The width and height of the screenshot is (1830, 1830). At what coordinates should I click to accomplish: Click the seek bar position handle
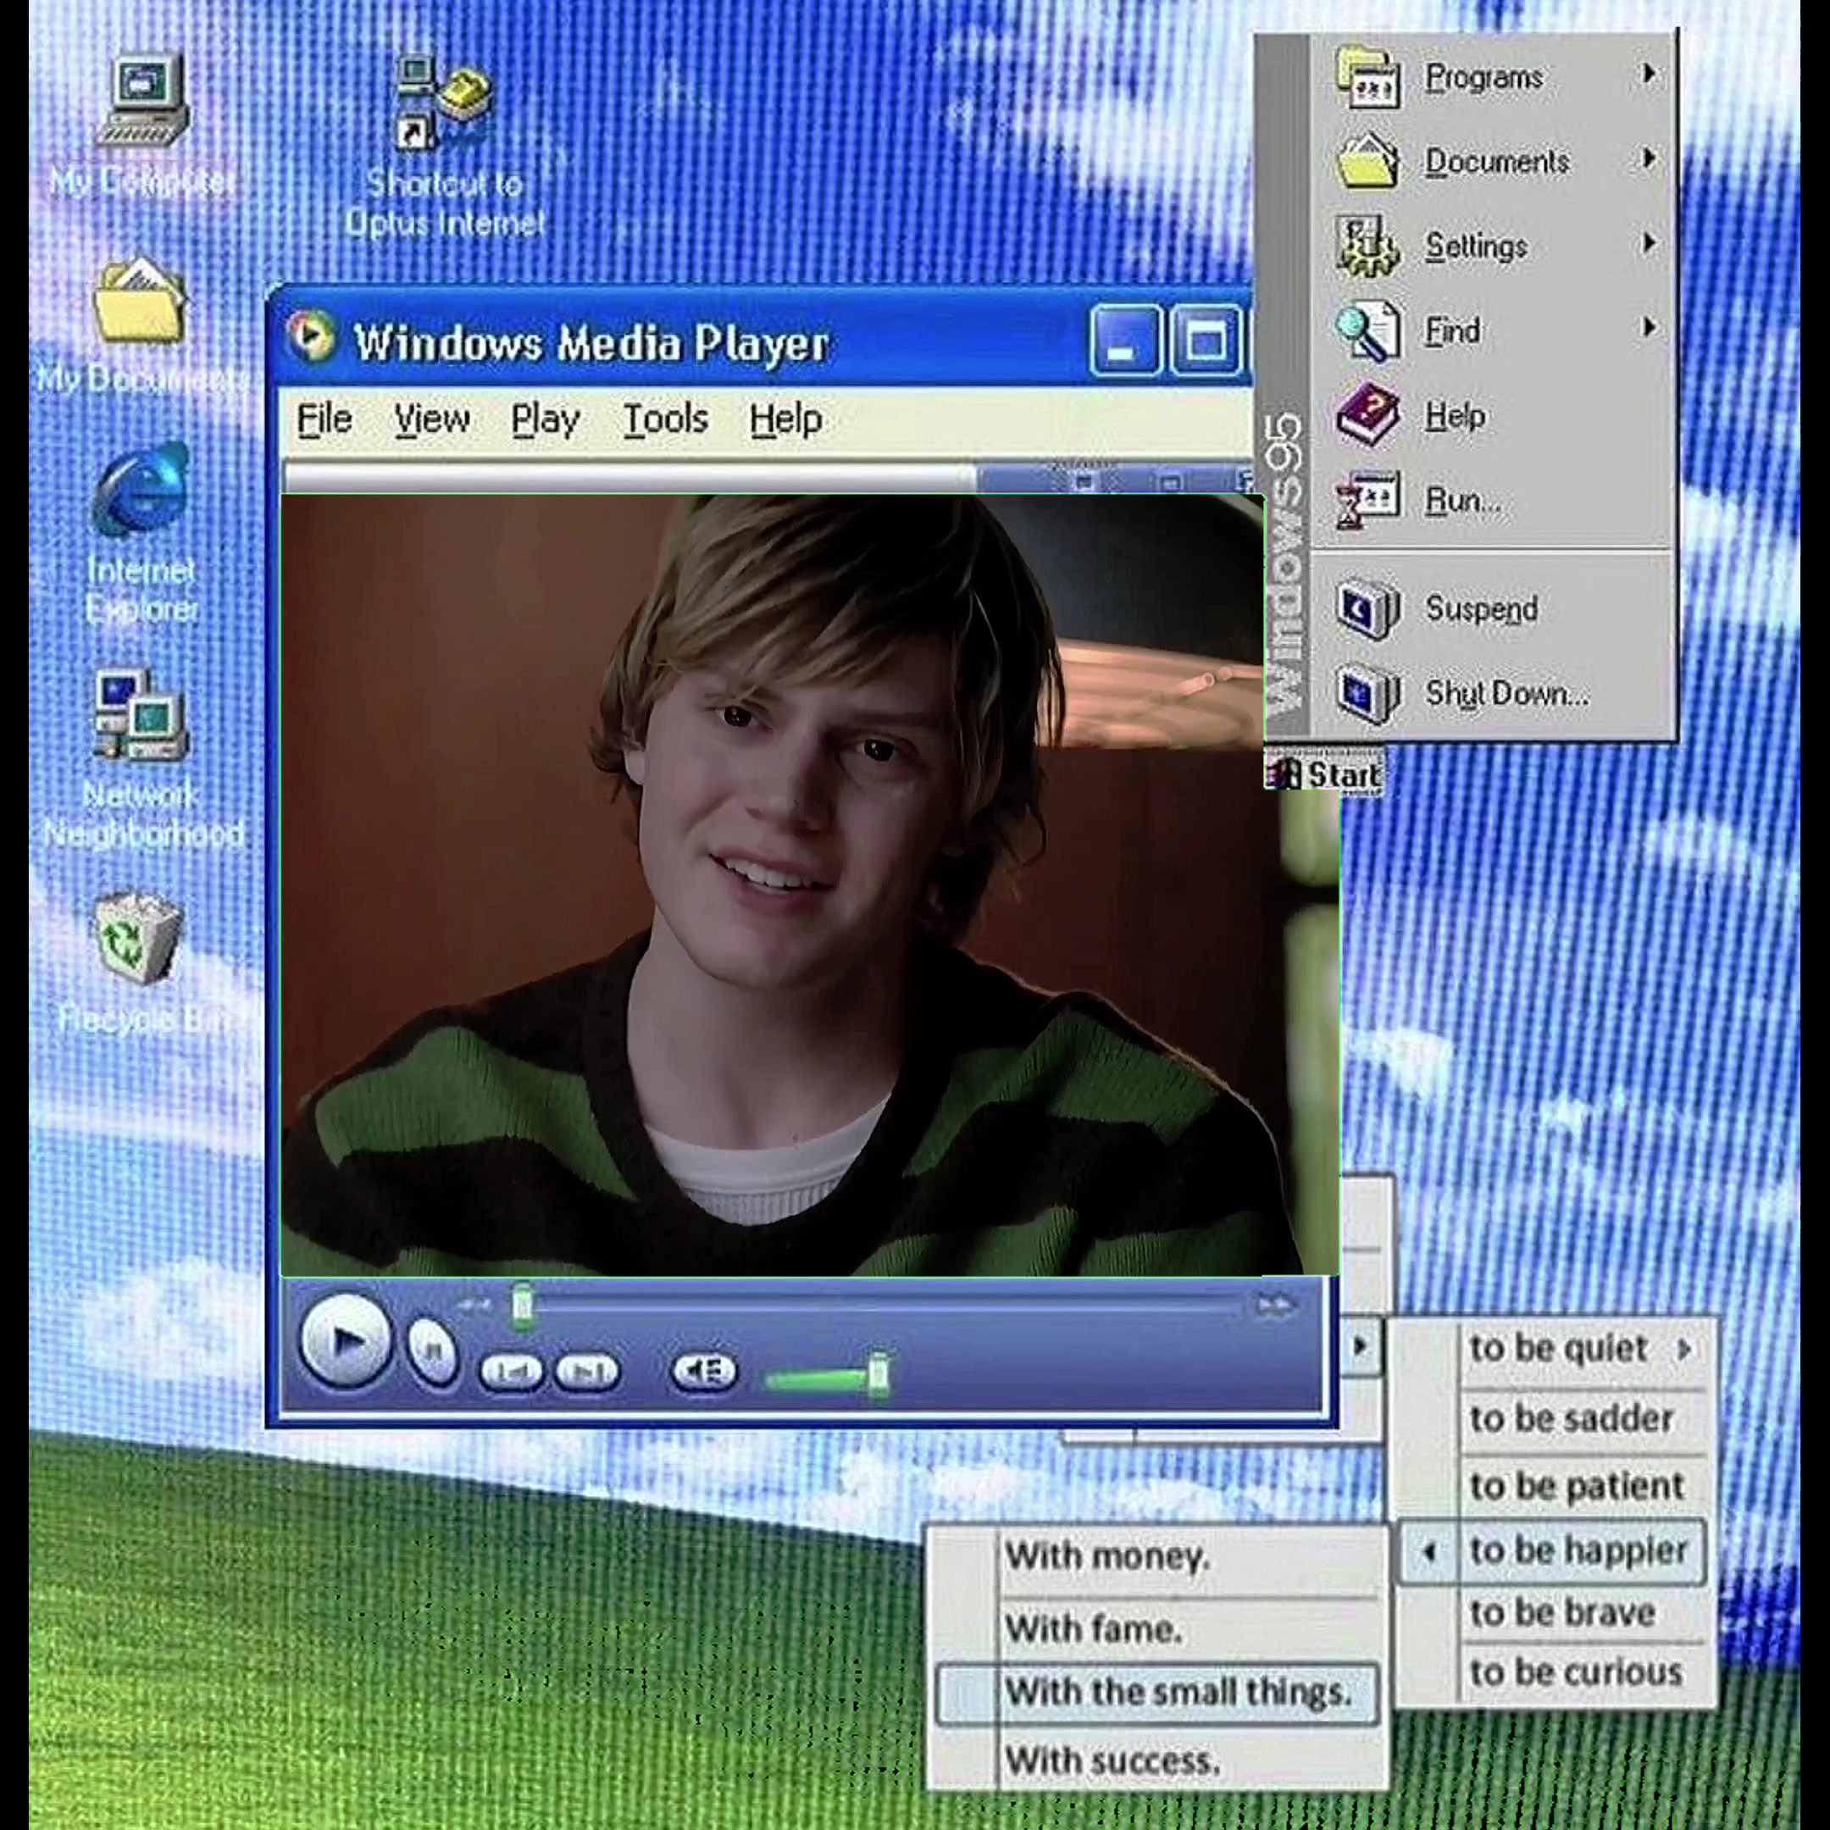click(522, 1306)
